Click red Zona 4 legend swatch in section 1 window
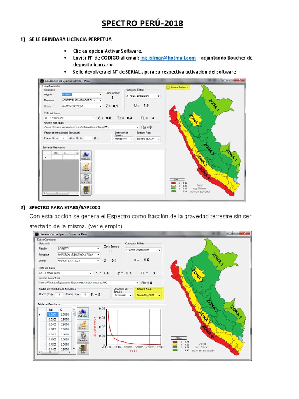Viewport: 299px width, 399px height. click(x=173, y=183)
